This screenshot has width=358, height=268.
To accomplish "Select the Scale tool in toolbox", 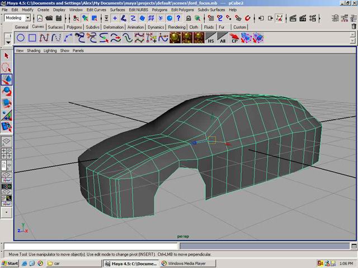I will click(x=7, y=103).
